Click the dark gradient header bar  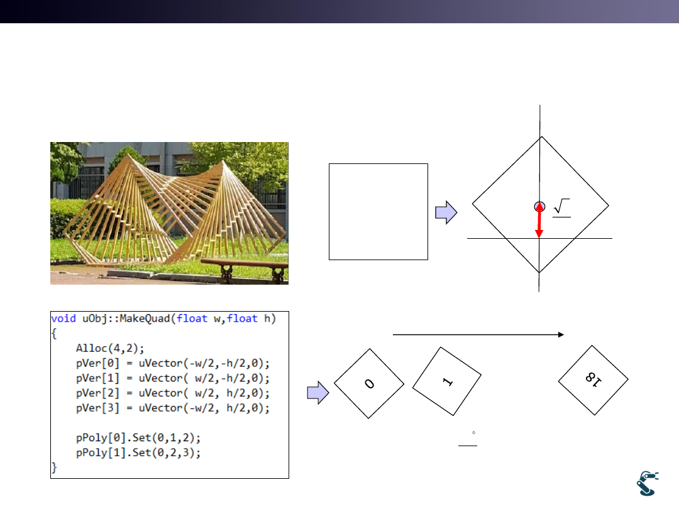click(x=339, y=11)
